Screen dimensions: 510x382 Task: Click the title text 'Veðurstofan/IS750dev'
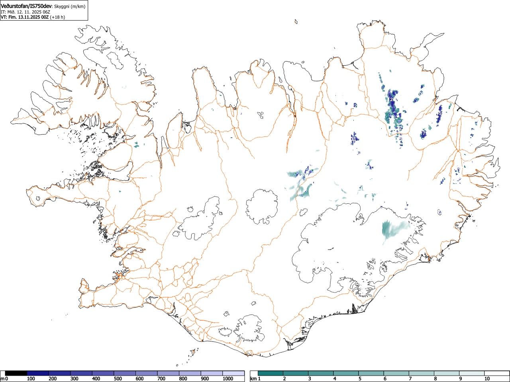point(26,6)
